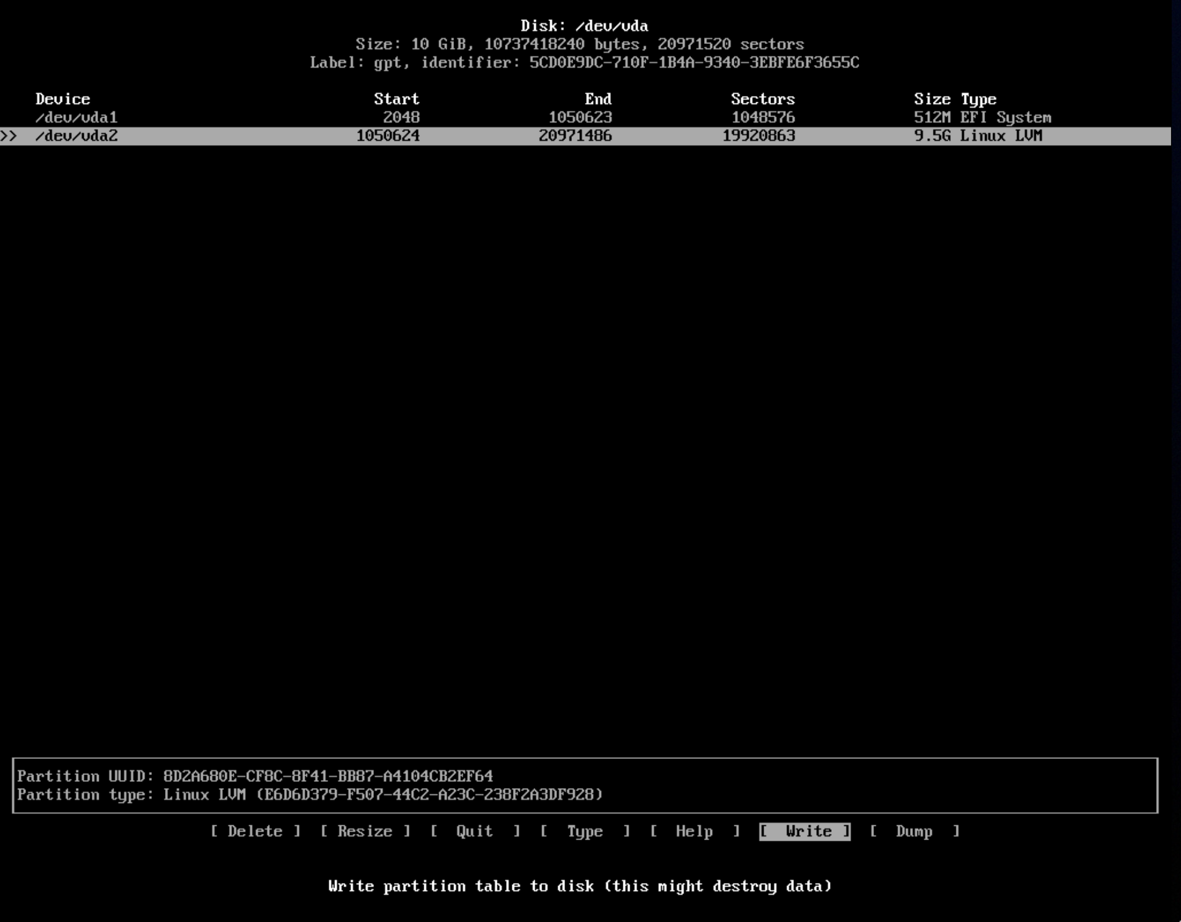Viewport: 1181px width, 922px height.
Task: Click the Disk: /dev/vda title
Action: pos(584,26)
